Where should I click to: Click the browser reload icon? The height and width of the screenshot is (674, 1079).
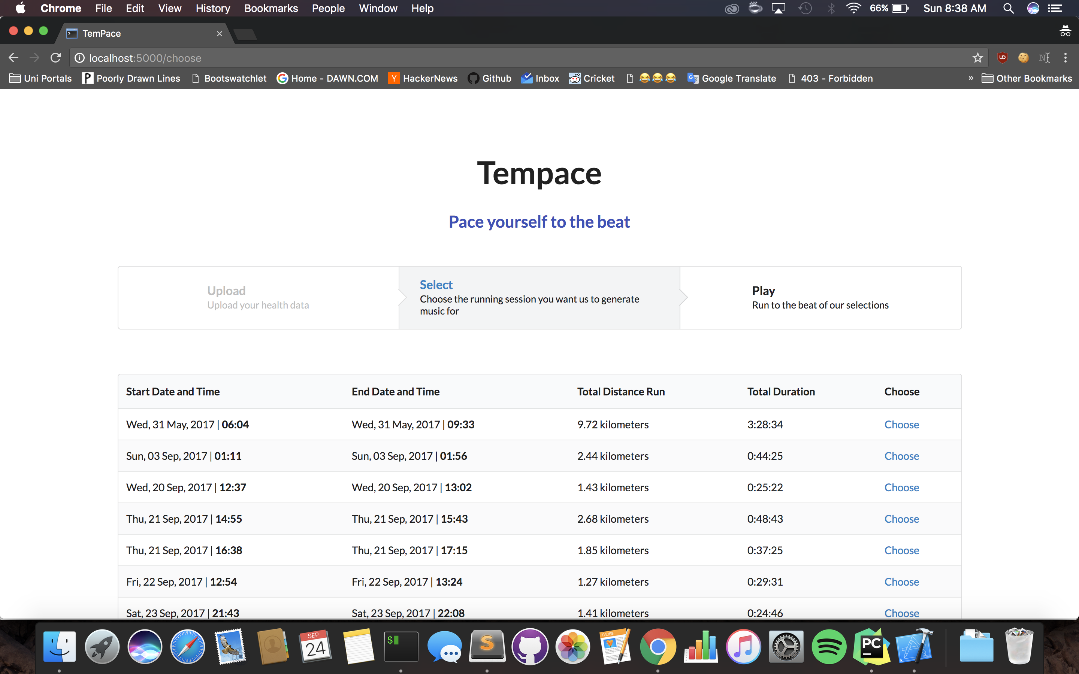[x=55, y=58]
